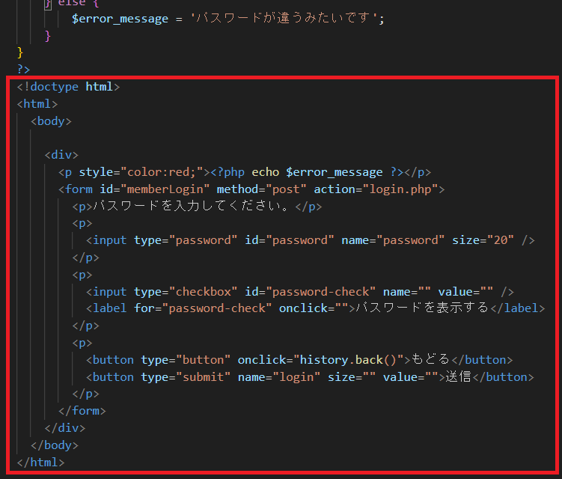Click the color:red style value
The width and height of the screenshot is (562, 479).
pyautogui.click(x=162, y=172)
